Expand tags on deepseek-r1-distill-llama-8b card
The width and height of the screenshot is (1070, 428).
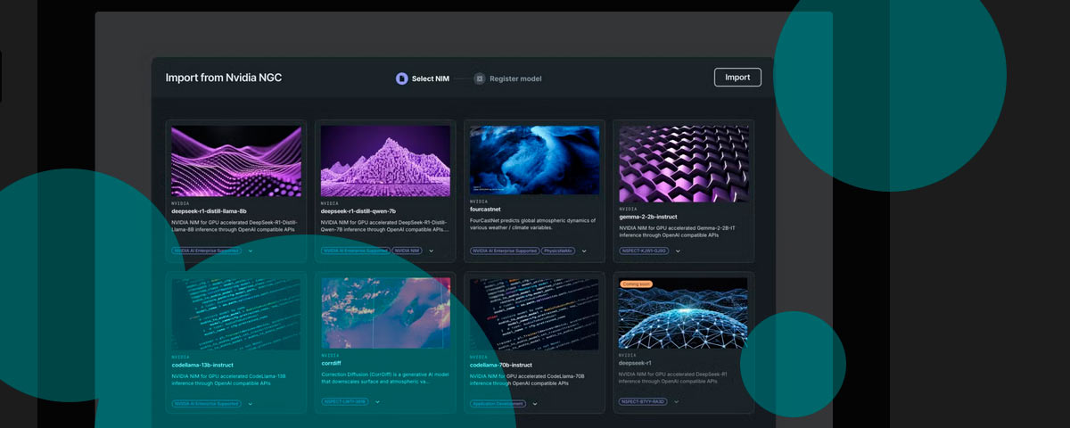pos(251,251)
